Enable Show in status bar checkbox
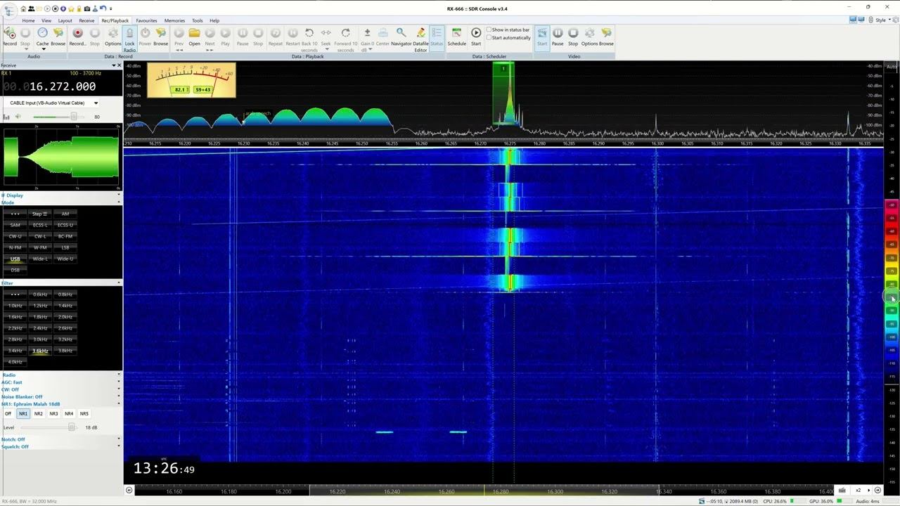This screenshot has width=900, height=506. (489, 30)
